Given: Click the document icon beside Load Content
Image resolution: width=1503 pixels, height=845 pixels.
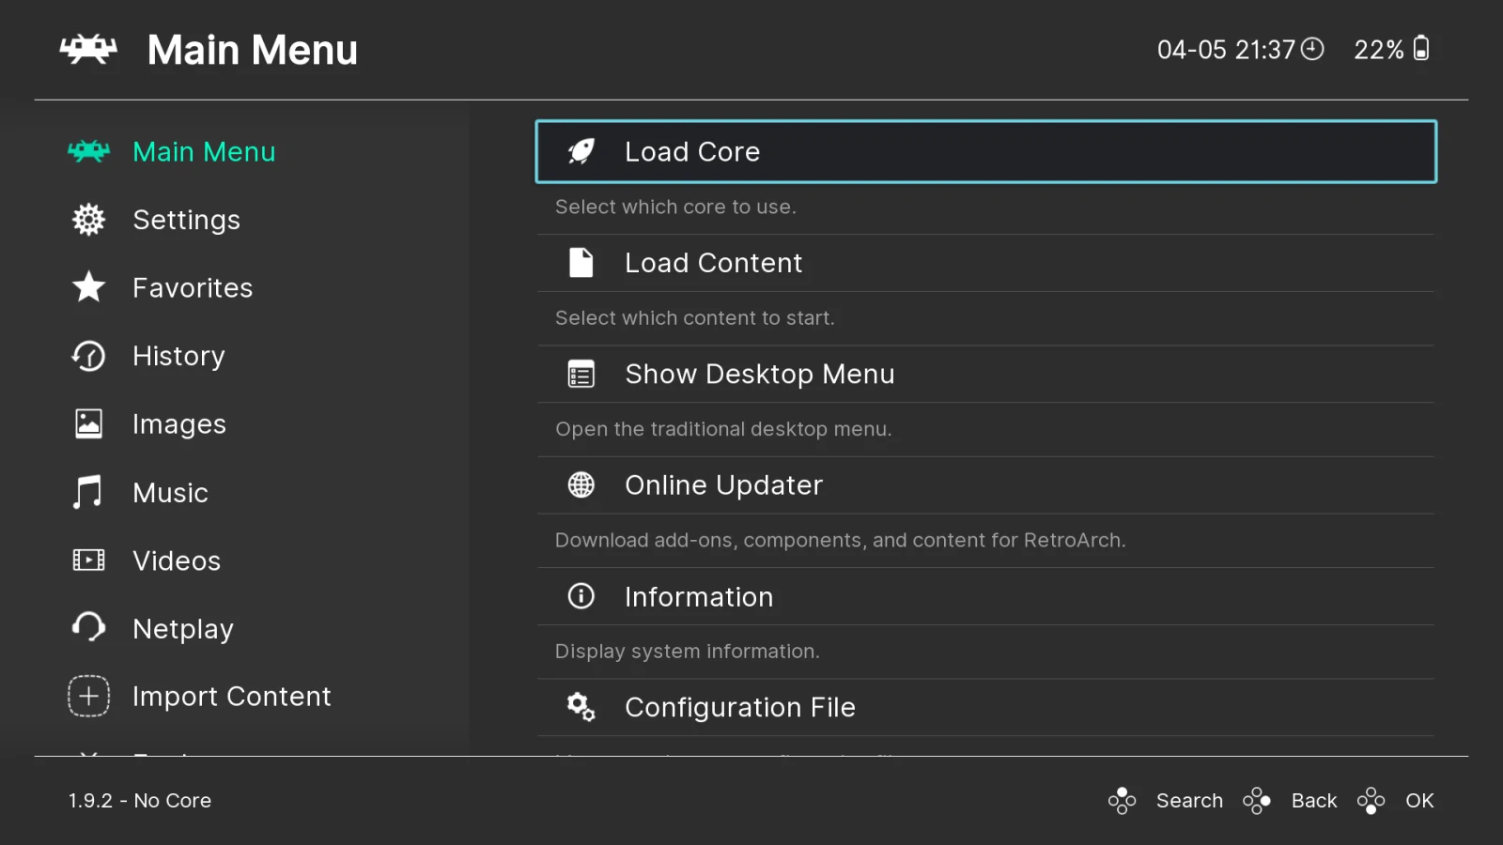Looking at the screenshot, I should point(581,262).
